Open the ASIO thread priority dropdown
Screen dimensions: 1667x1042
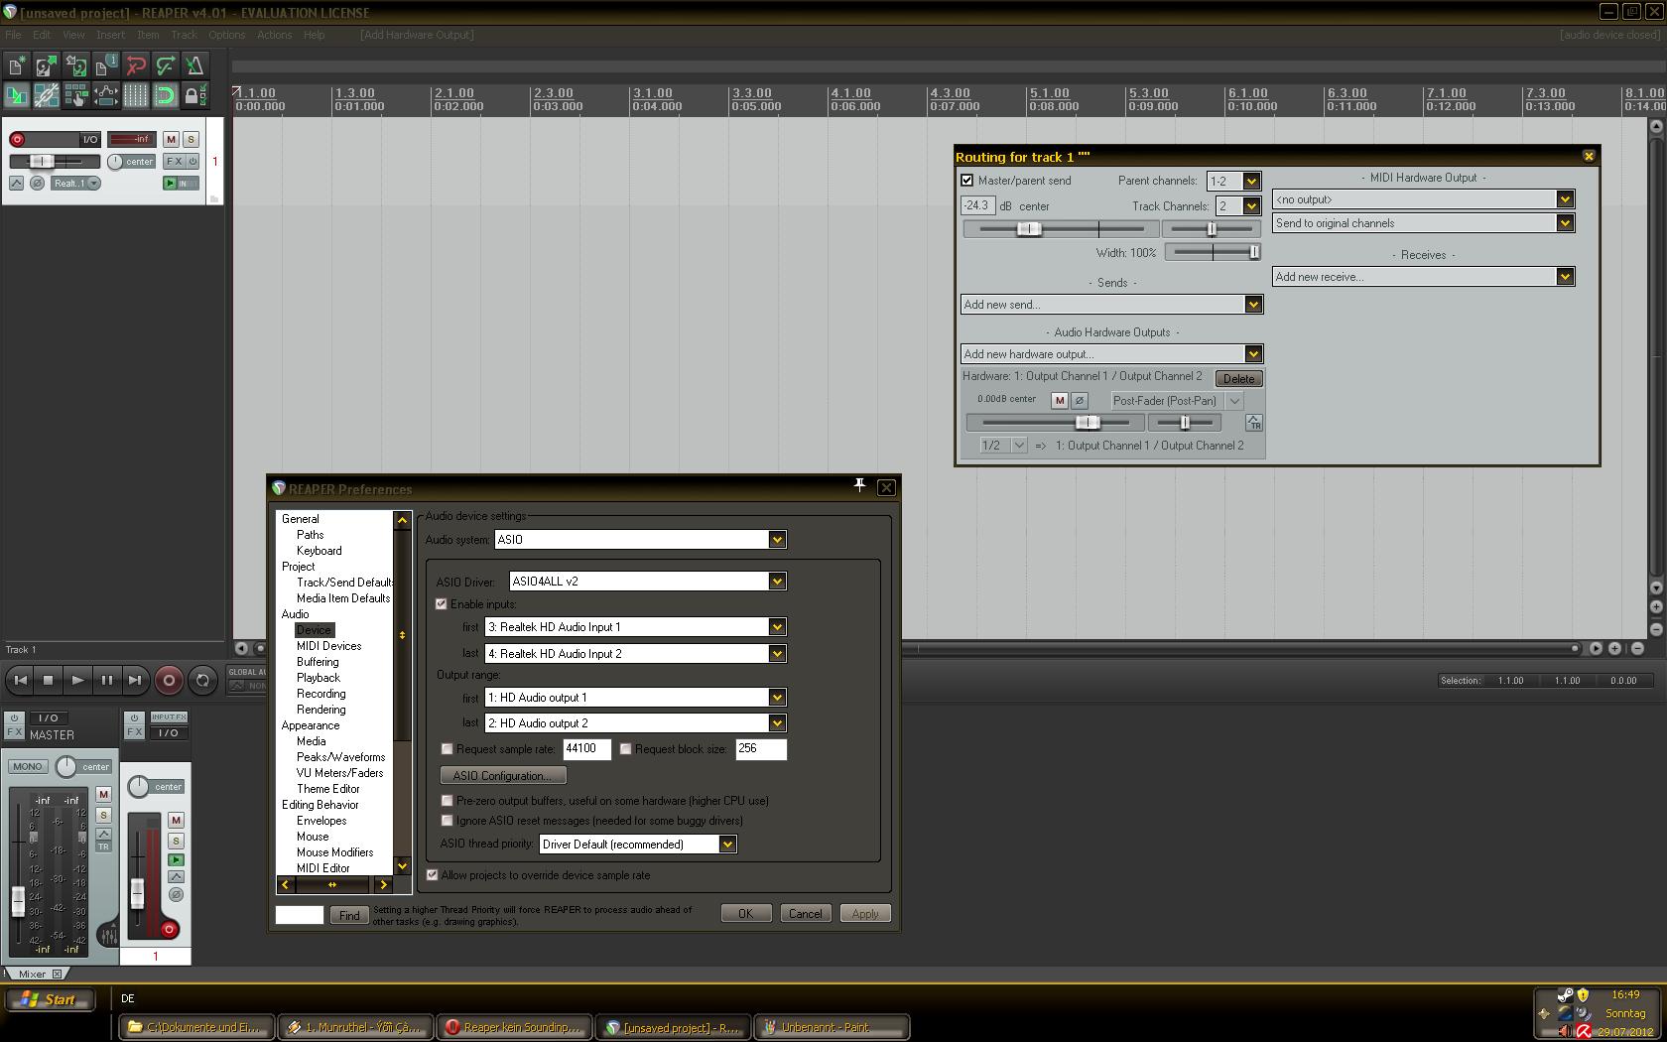[727, 845]
